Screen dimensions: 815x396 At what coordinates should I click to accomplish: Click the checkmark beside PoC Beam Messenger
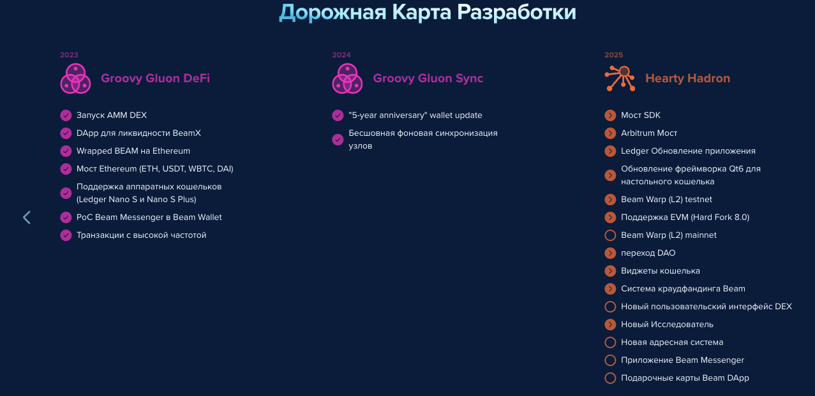(66, 217)
